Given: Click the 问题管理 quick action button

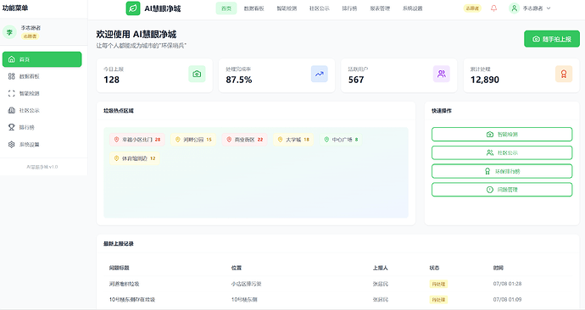Looking at the screenshot, I should 502,190.
